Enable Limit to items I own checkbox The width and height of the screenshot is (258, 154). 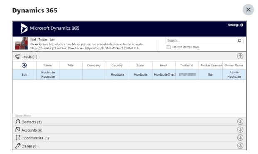point(169,47)
